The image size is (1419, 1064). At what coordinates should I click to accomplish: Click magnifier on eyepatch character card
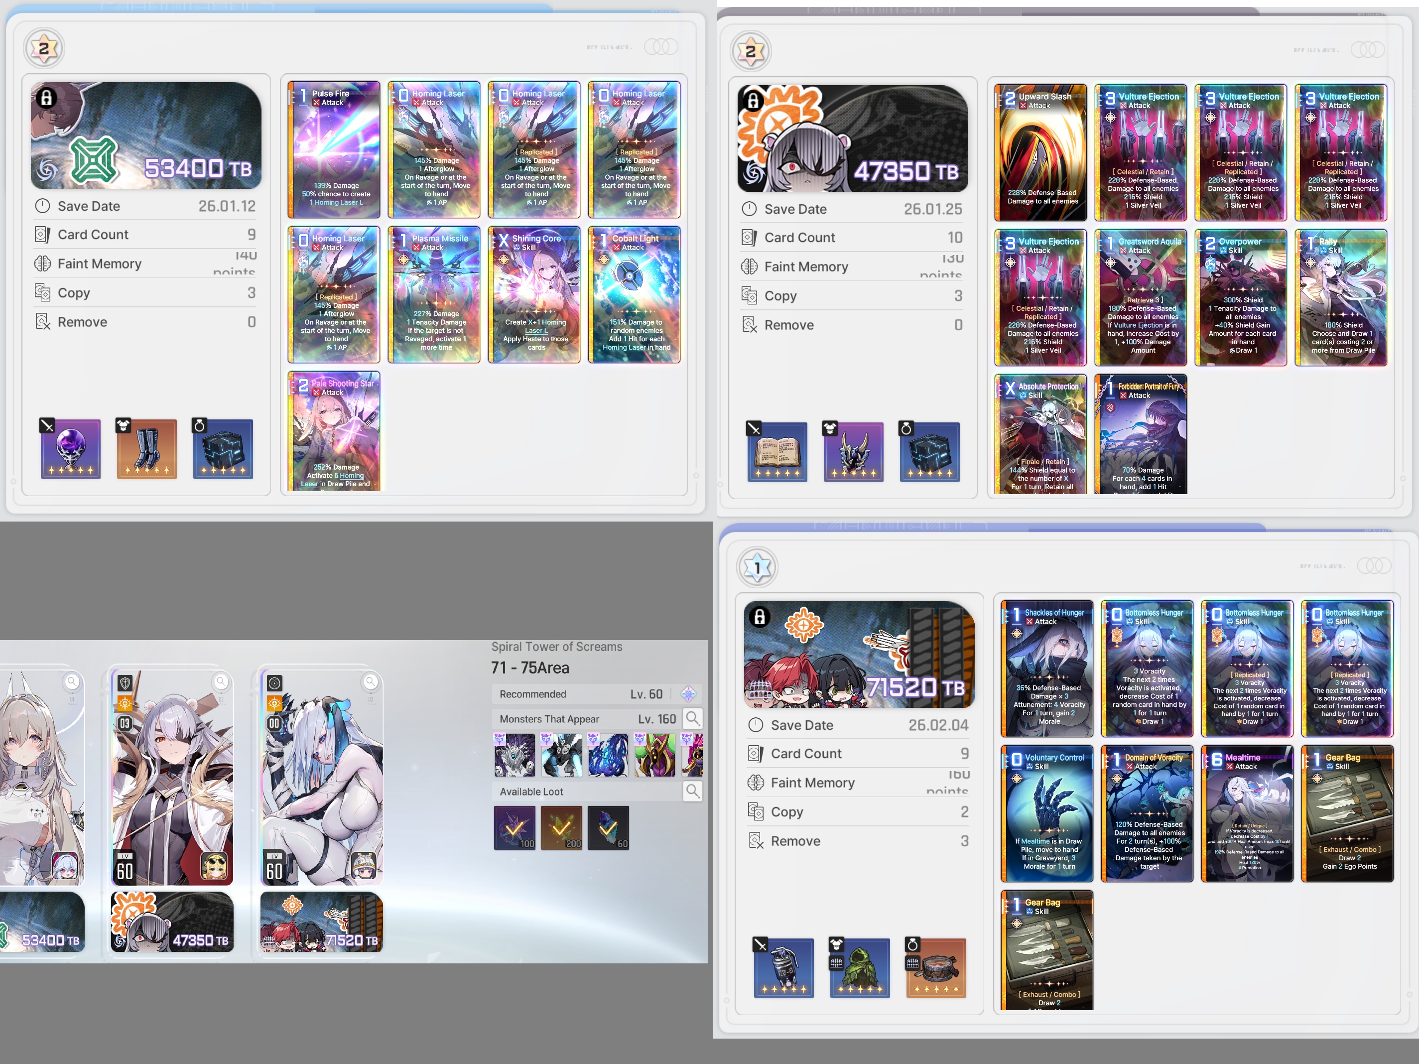pos(221,681)
